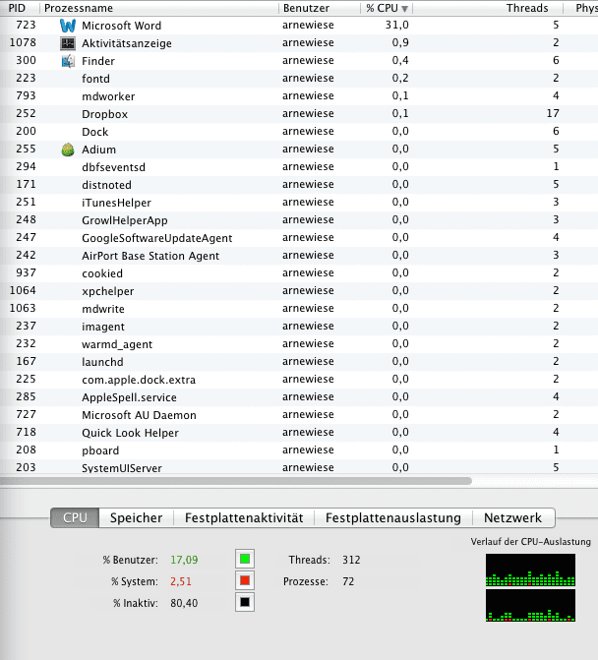Click the thread count 17 for Dropbox

(x=553, y=114)
